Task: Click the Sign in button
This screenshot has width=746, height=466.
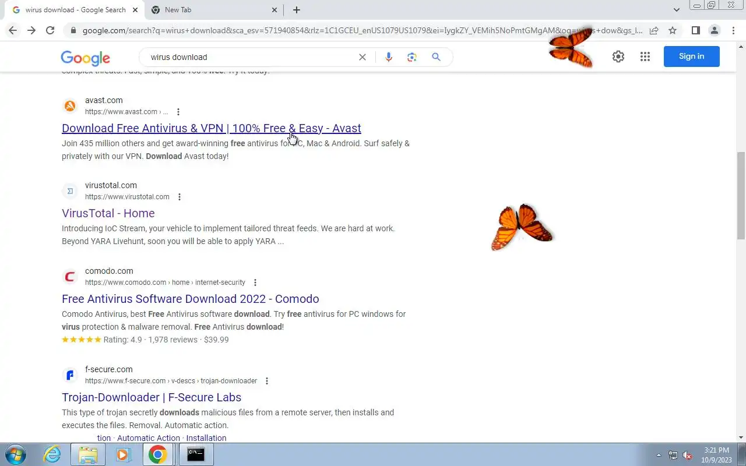Action: [692, 57]
